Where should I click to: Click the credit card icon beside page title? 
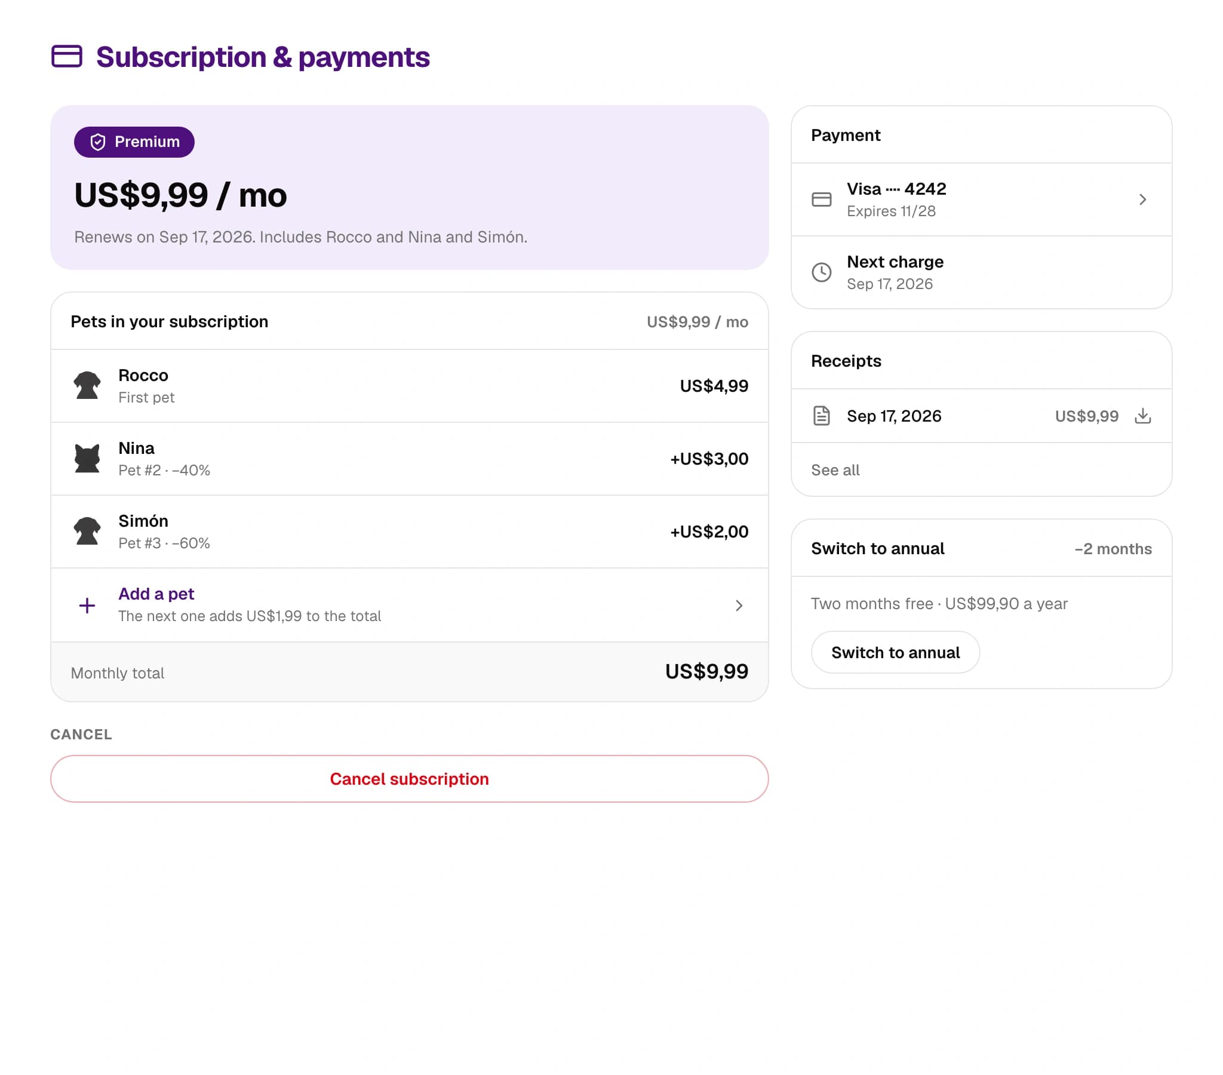pyautogui.click(x=66, y=56)
